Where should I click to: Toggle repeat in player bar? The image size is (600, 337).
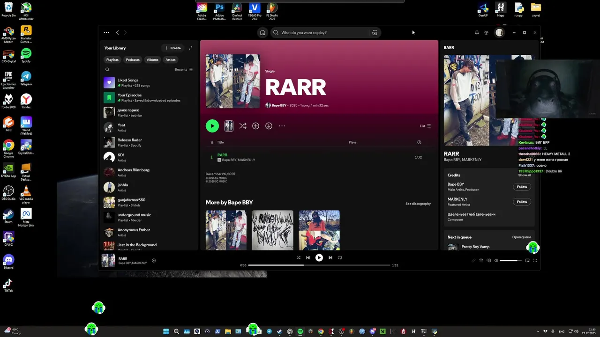[340, 257]
